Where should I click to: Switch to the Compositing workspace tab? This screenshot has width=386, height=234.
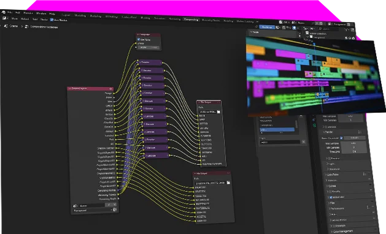click(191, 20)
